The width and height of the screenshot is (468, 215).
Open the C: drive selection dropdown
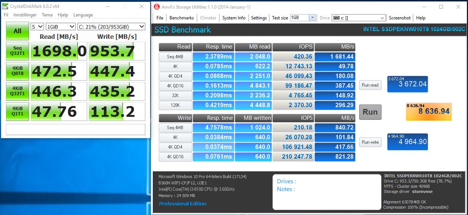[111, 27]
